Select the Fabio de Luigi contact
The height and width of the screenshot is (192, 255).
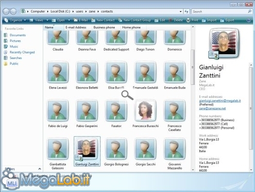point(58,114)
